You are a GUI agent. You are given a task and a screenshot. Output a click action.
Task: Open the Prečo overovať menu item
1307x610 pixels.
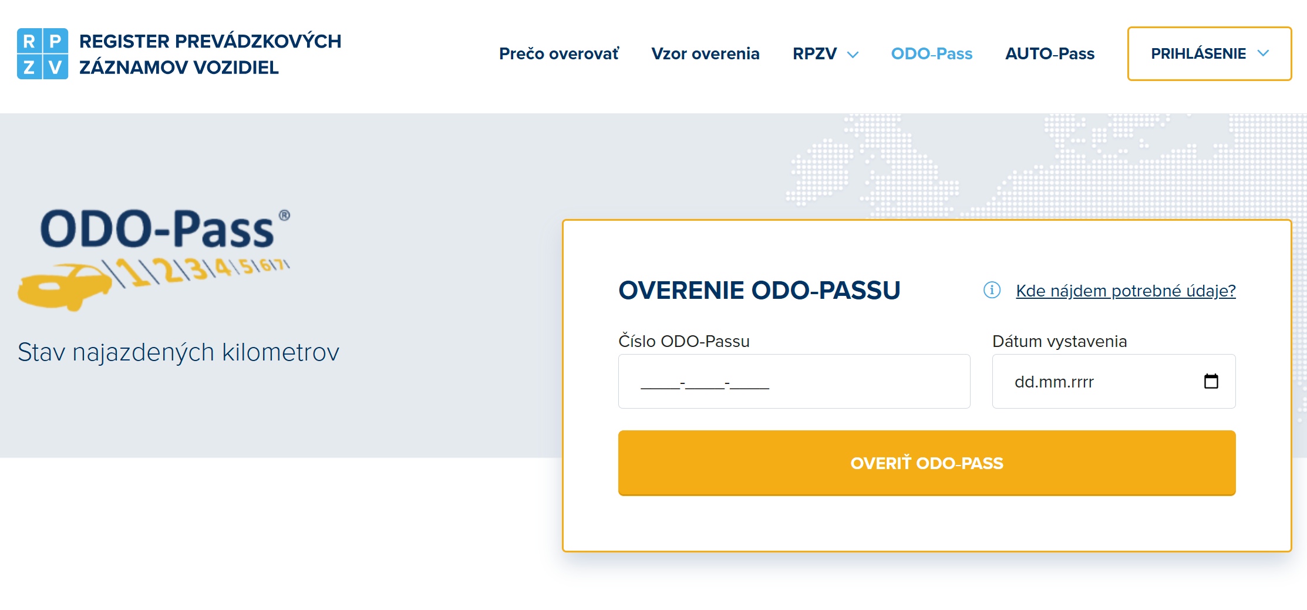tap(558, 53)
